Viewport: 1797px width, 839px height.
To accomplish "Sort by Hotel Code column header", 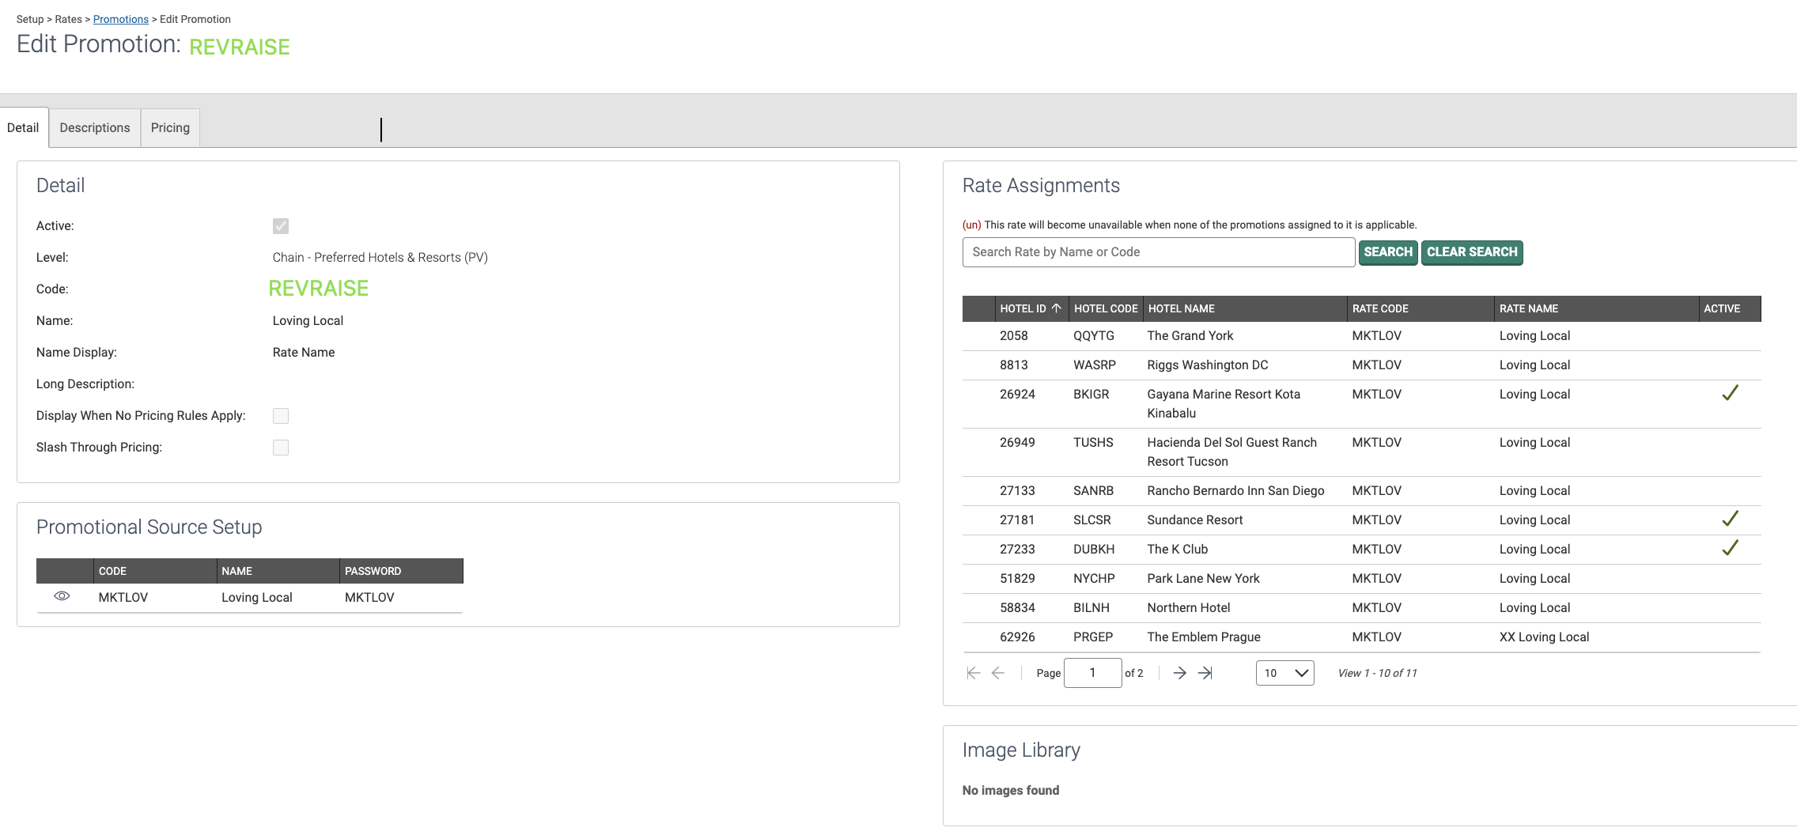I will tap(1105, 308).
